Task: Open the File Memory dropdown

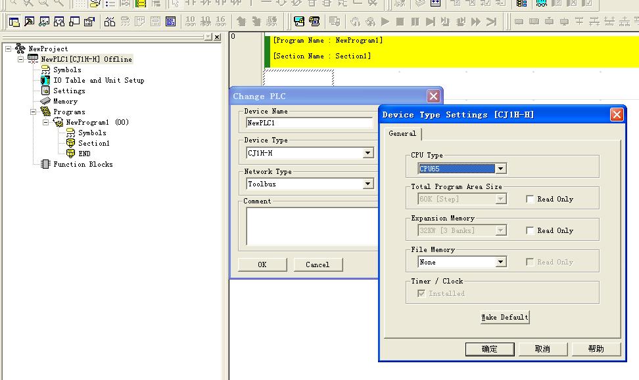Action: click(500, 262)
